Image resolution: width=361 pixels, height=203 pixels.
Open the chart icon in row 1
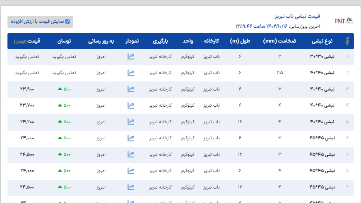pyautogui.click(x=131, y=57)
